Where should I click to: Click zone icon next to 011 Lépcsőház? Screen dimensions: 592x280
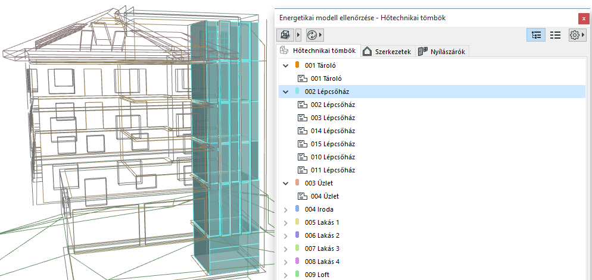301,170
